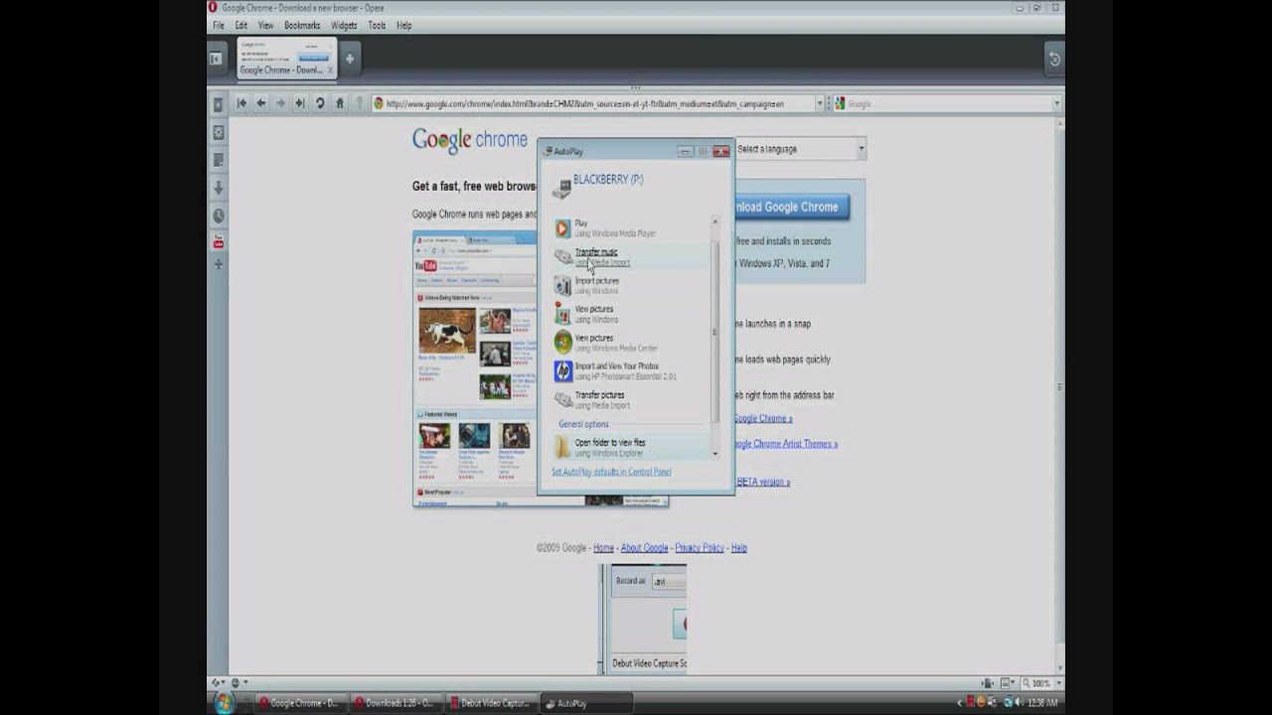Open the Downloads arrow panel in the sidebar
This screenshot has height=715, width=1272.
point(218,188)
